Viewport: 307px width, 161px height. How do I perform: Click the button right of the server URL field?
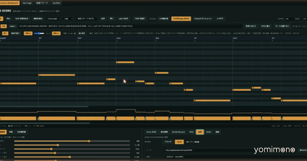point(303,150)
